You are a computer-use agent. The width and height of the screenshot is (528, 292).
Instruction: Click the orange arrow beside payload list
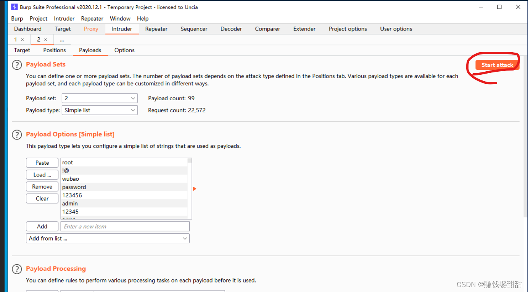(x=195, y=189)
